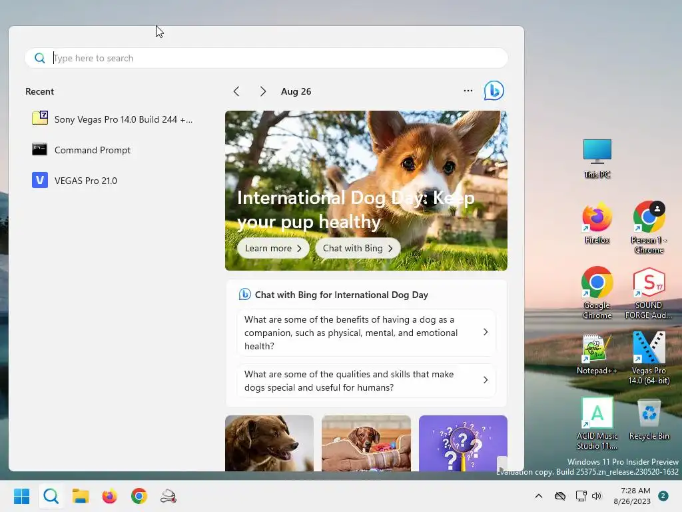The image size is (682, 512).
Task: Open File Explorer from taskbar
Action: tap(81, 496)
